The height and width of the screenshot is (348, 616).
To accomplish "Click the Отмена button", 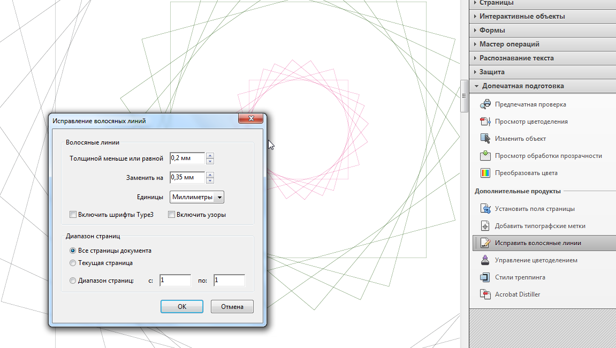I will pyautogui.click(x=232, y=307).
